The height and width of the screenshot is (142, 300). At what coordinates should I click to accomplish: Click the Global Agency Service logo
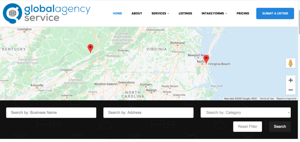(46, 13)
